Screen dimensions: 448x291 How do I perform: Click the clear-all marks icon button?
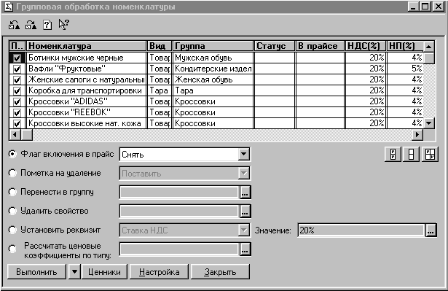411,155
